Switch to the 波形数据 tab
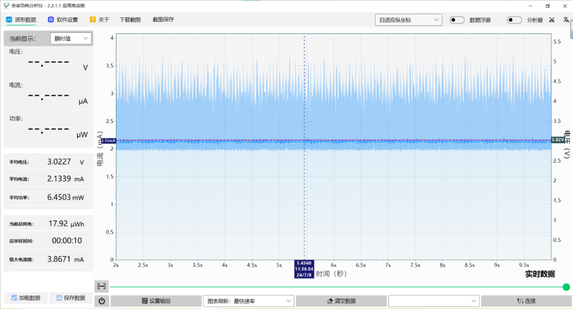The height and width of the screenshot is (309, 573). (21, 20)
